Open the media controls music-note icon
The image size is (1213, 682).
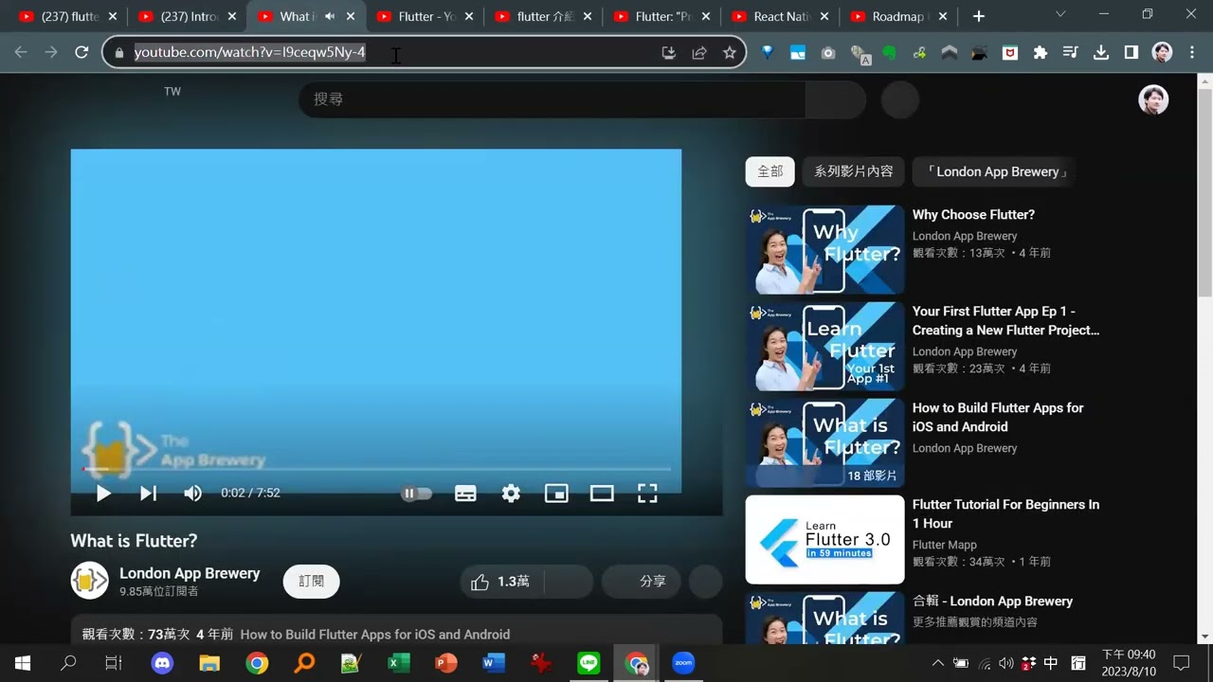click(x=1071, y=53)
